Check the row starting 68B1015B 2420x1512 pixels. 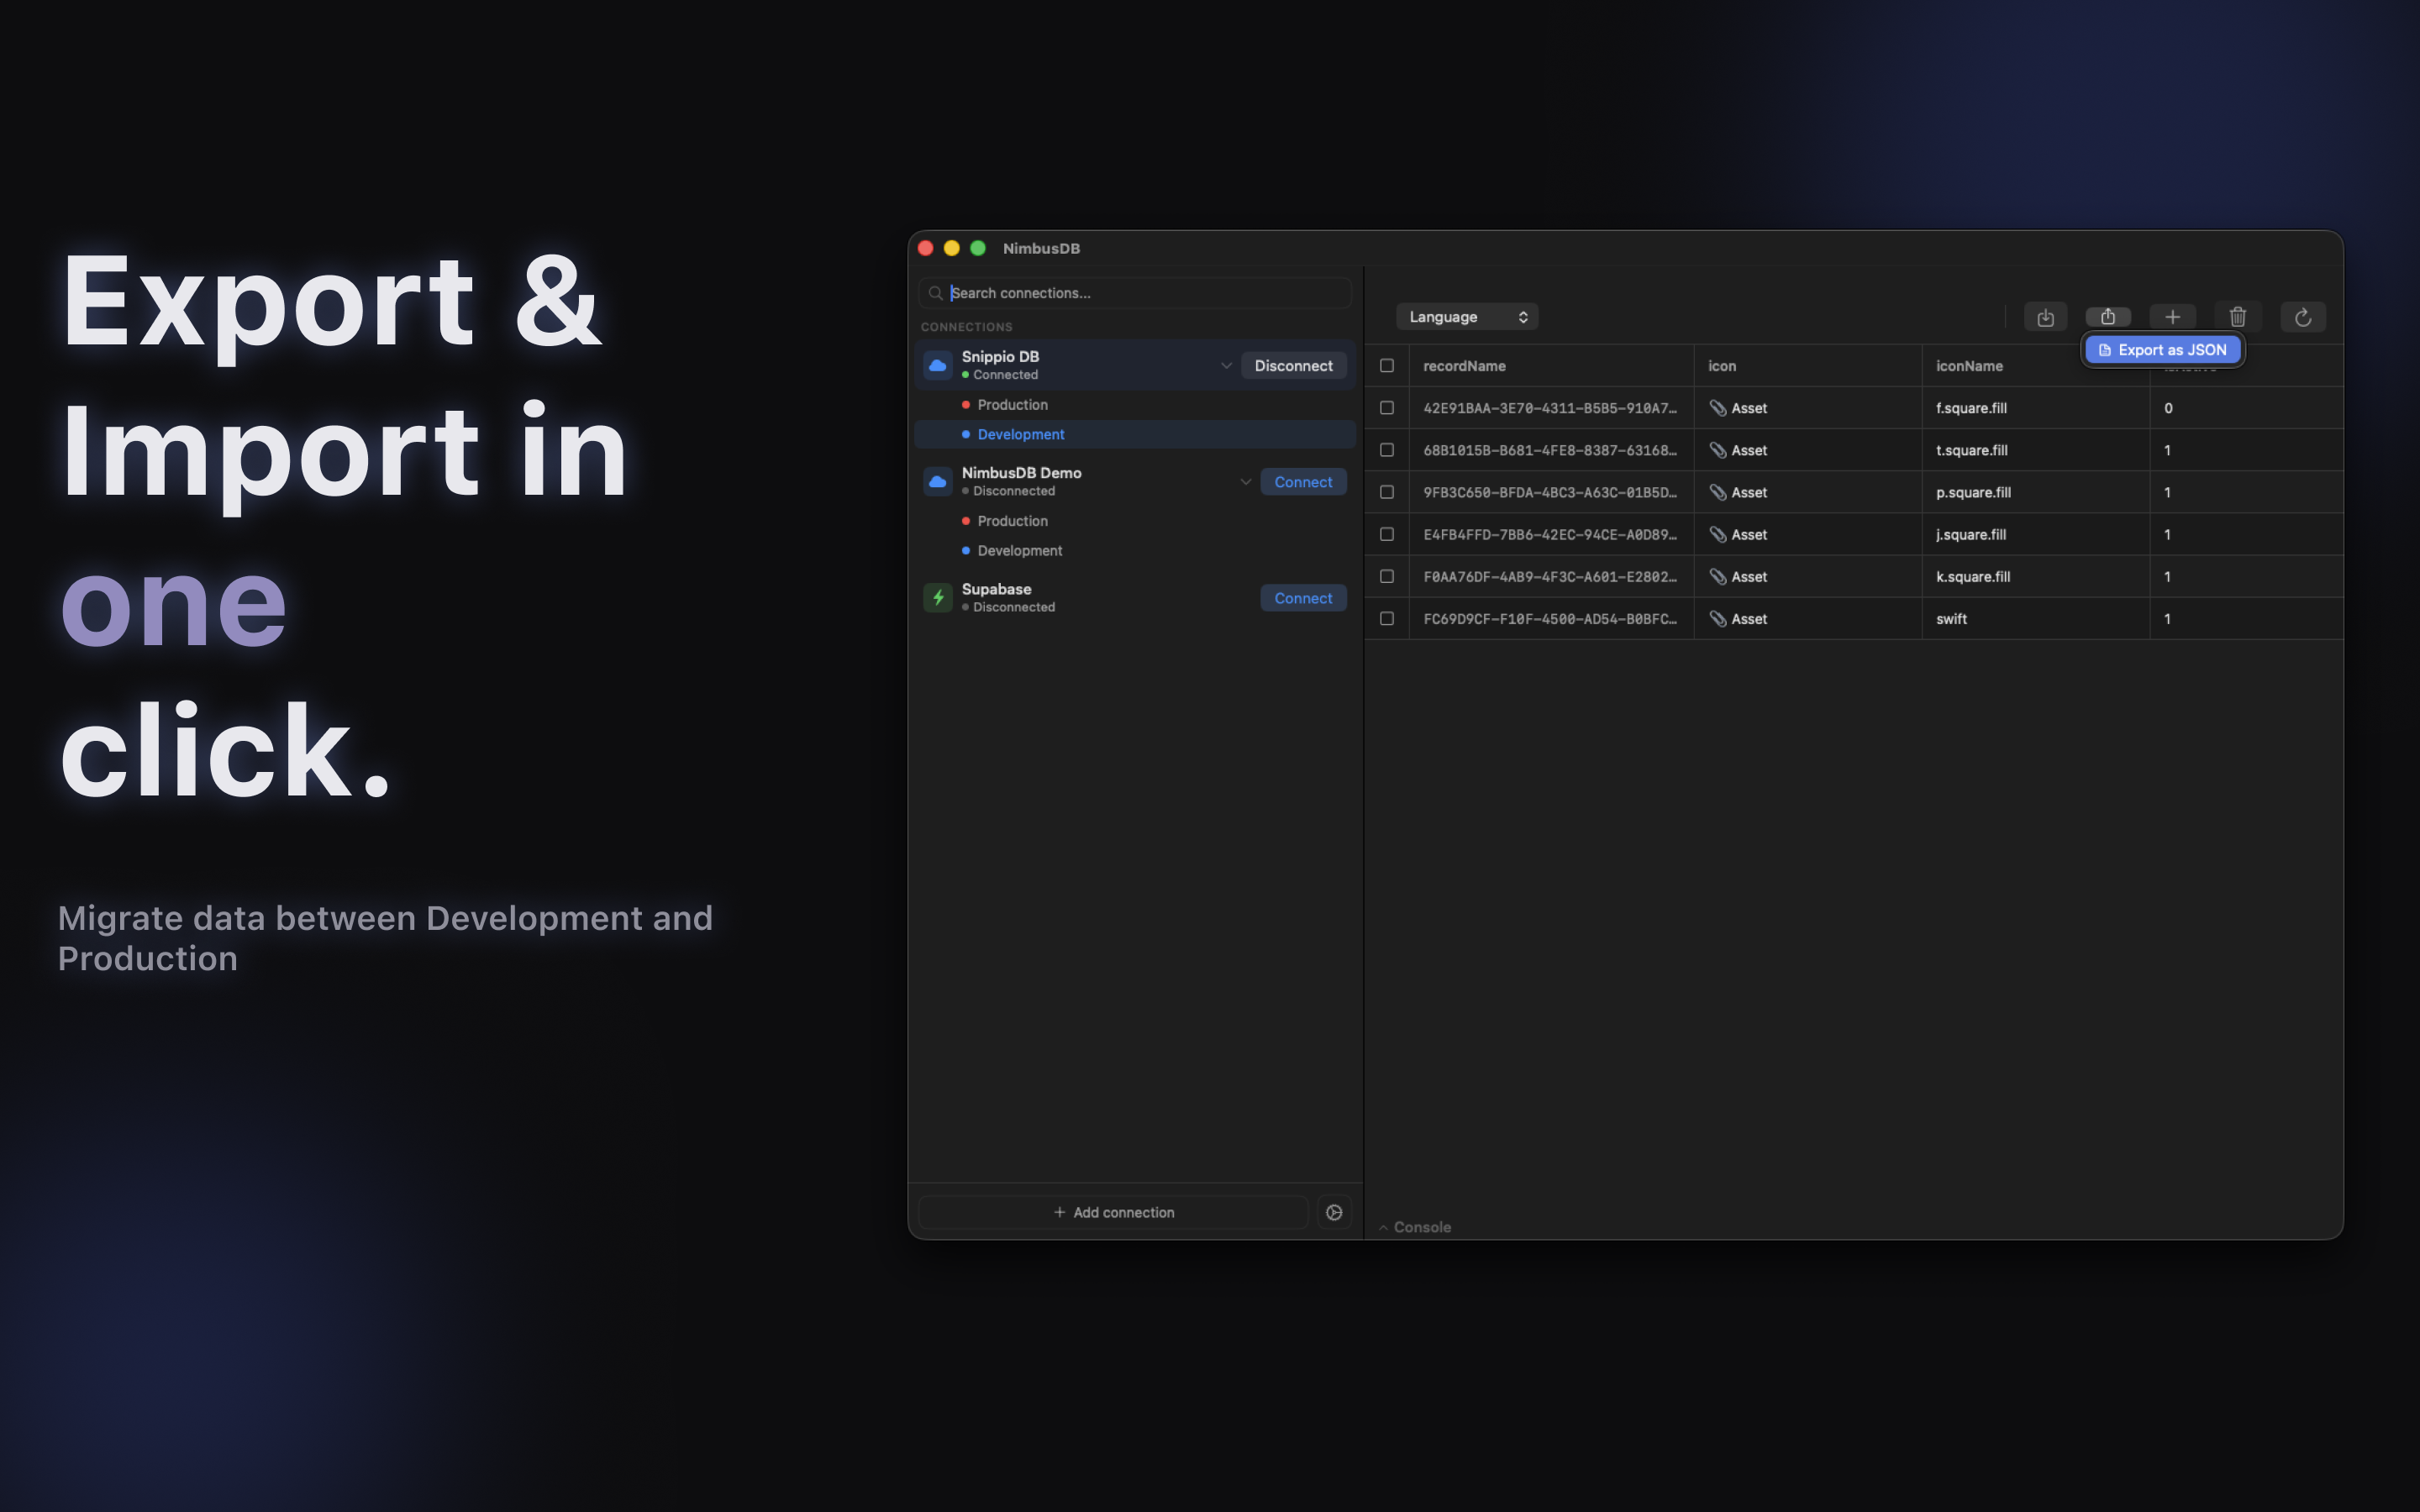[1387, 450]
